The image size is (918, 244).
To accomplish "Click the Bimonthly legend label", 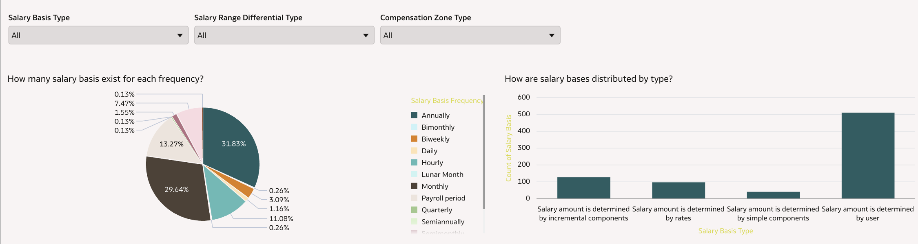I will (438, 127).
